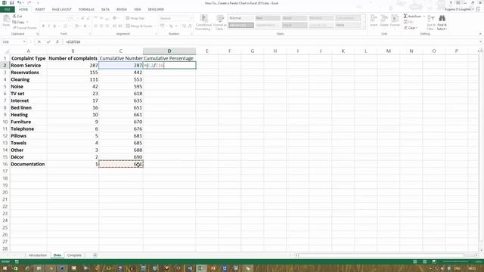Select row 16 header
The width and height of the screenshot is (484, 272).
[5, 164]
